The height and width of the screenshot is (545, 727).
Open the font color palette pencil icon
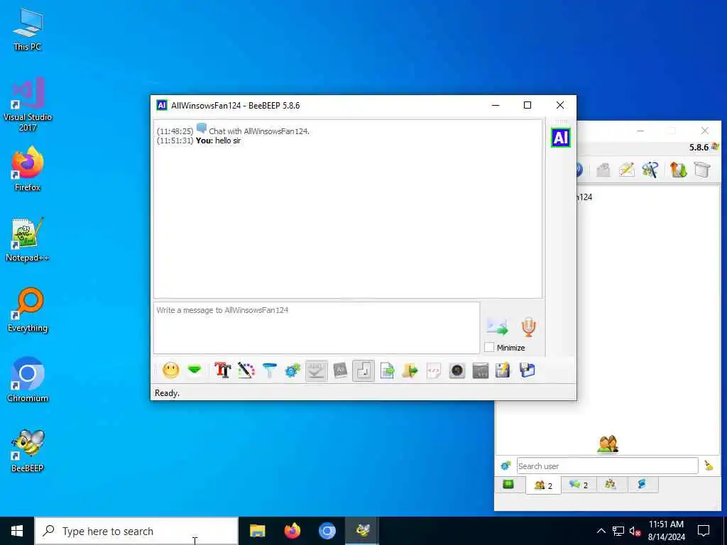246,370
